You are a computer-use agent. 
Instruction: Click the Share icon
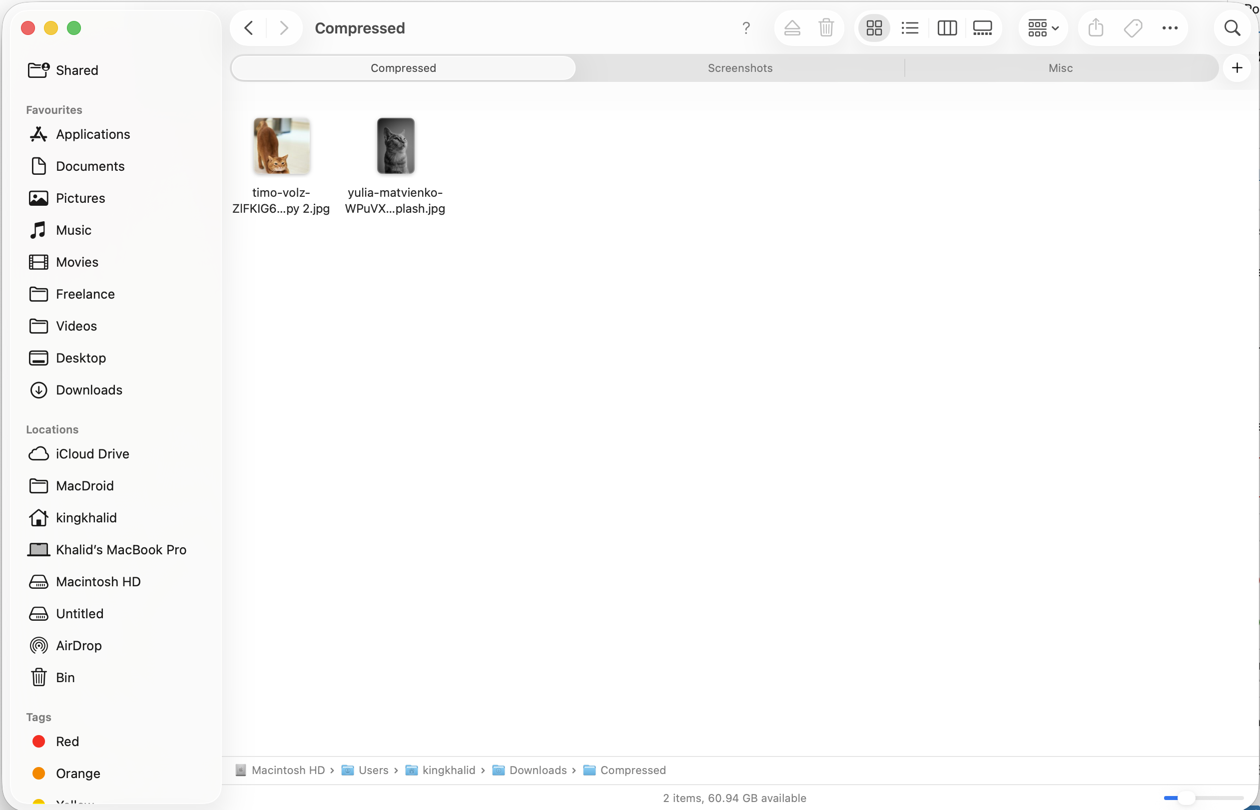tap(1095, 28)
